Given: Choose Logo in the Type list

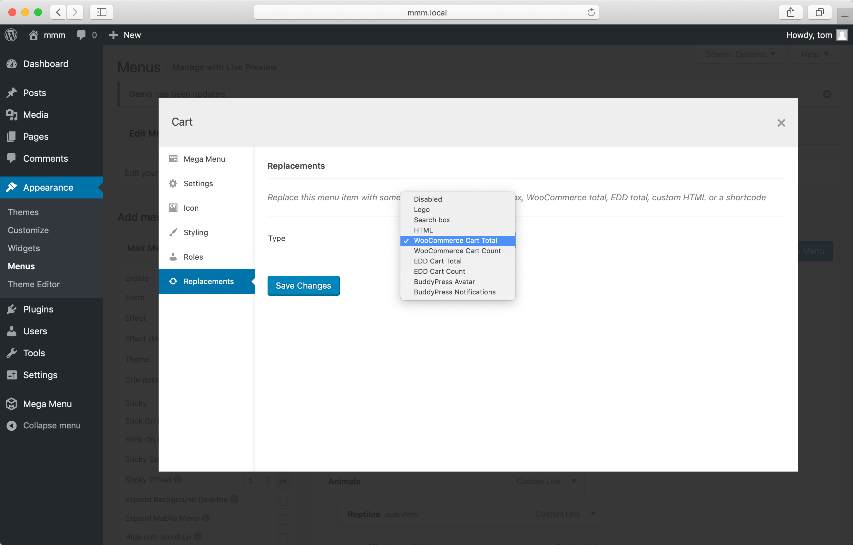Looking at the screenshot, I should pos(458,209).
